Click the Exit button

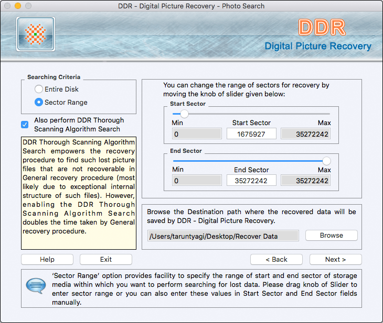tap(106, 259)
